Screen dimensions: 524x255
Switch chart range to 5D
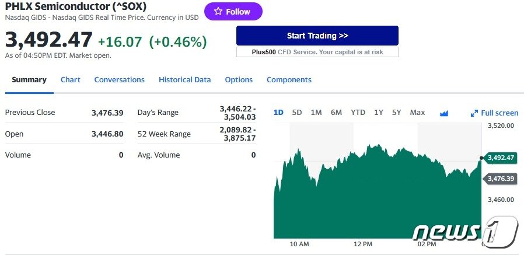297,113
